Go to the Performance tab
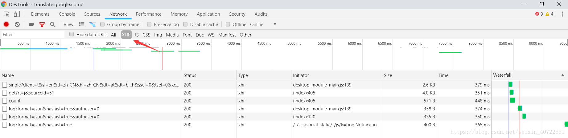The height and width of the screenshot is (138, 568). point(149,14)
